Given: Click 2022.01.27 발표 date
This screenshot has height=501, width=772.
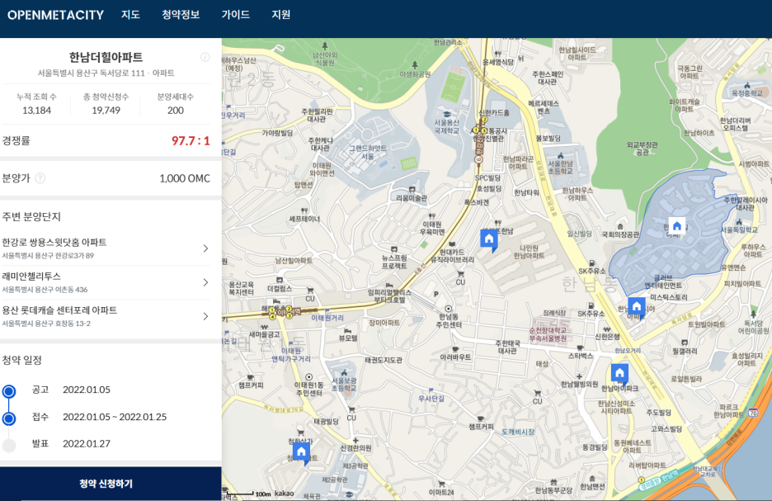Looking at the screenshot, I should pyautogui.click(x=87, y=443).
